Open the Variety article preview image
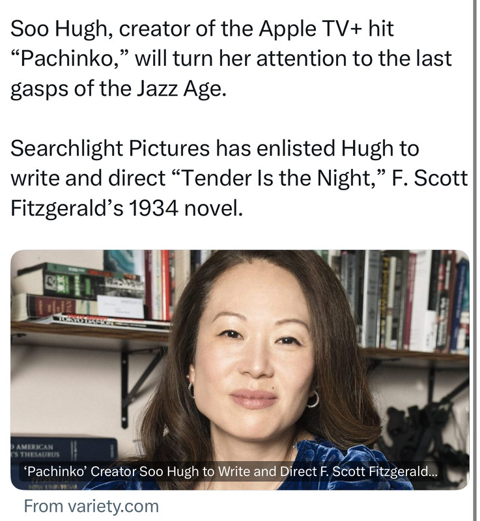This screenshot has width=480, height=521. 240,369
